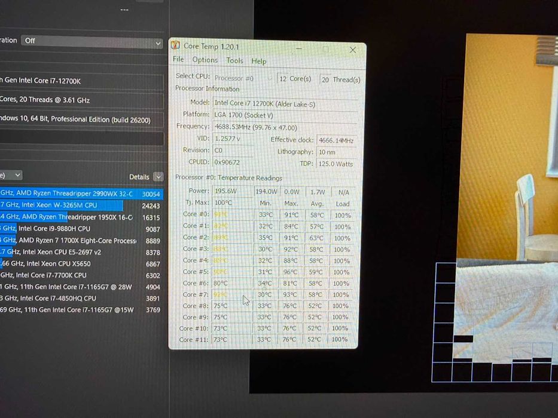This screenshot has width=558, height=418.
Task: Select the Intel Xeon CPU X5650 row
Action: click(x=81, y=263)
